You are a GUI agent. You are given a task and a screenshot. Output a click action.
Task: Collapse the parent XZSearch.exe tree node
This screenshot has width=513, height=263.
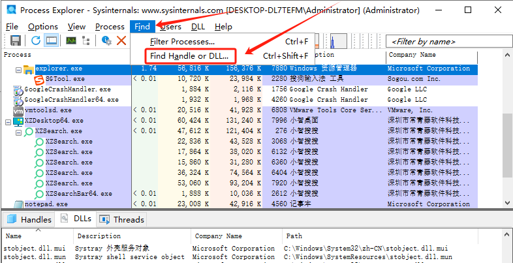[x=19, y=132]
